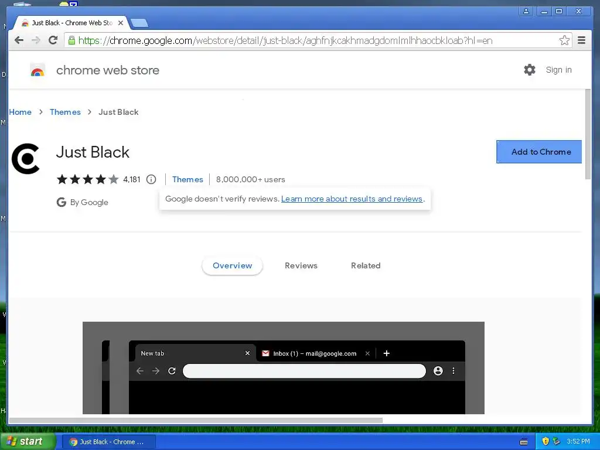Viewport: 600px width, 450px height.
Task: Click the 4,181 ratings count
Action: click(132, 179)
